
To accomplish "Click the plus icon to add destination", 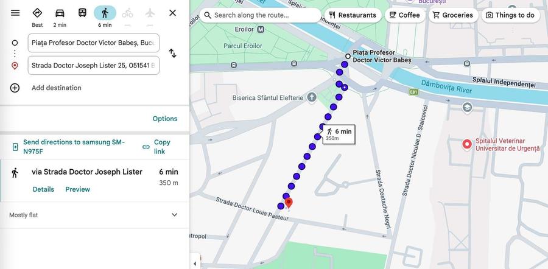I will click(x=15, y=88).
